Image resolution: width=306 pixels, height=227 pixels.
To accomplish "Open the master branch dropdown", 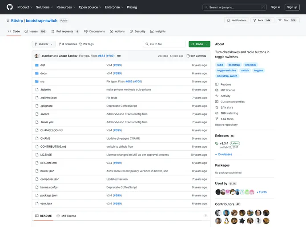I will 44,44.
